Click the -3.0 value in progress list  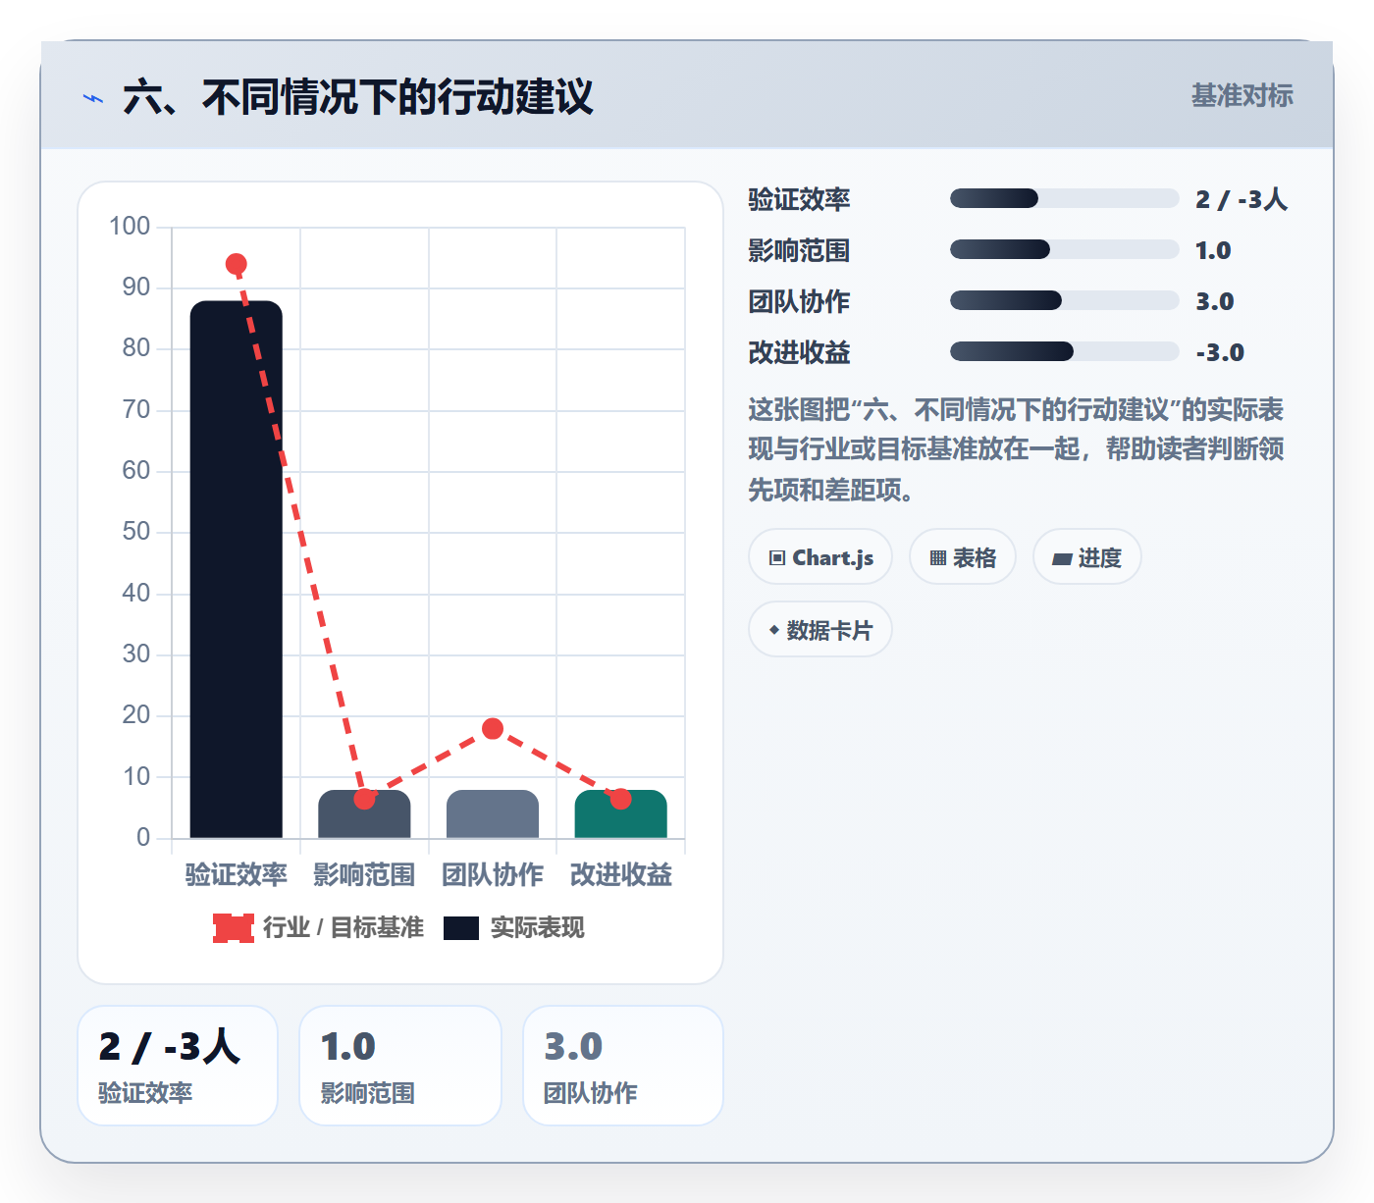(x=1220, y=352)
